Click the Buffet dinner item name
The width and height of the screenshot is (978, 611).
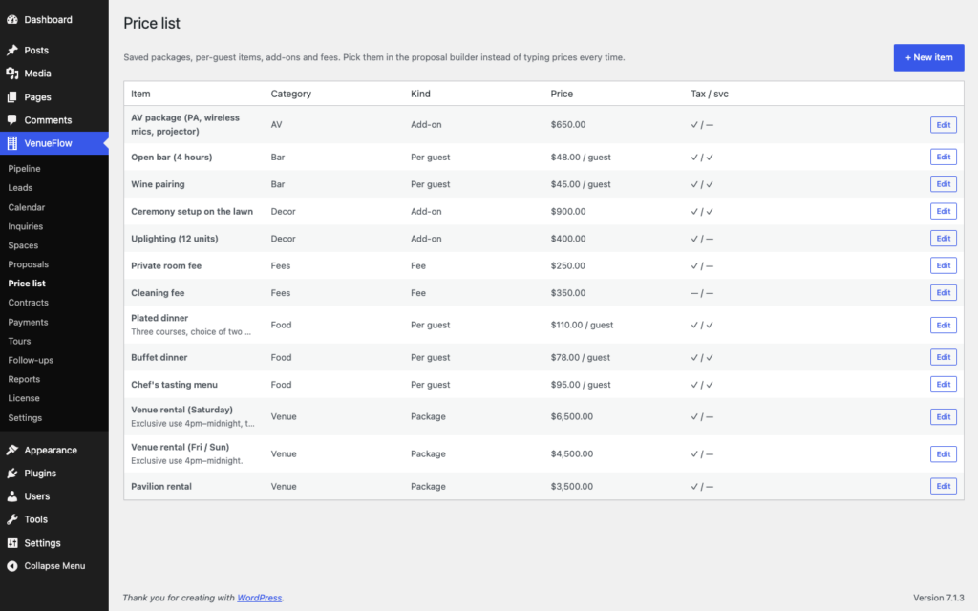pos(159,357)
